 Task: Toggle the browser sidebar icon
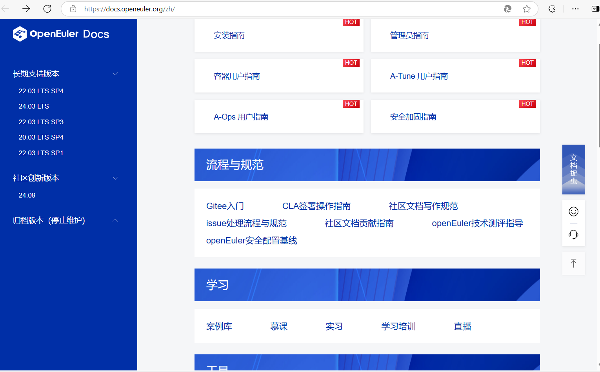pos(595,9)
